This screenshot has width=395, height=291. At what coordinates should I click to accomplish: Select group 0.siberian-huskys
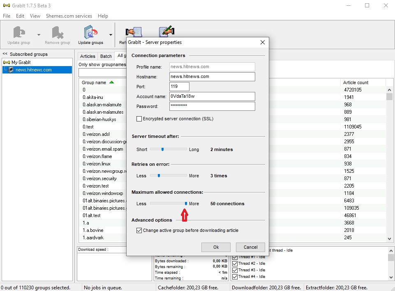click(x=99, y=119)
